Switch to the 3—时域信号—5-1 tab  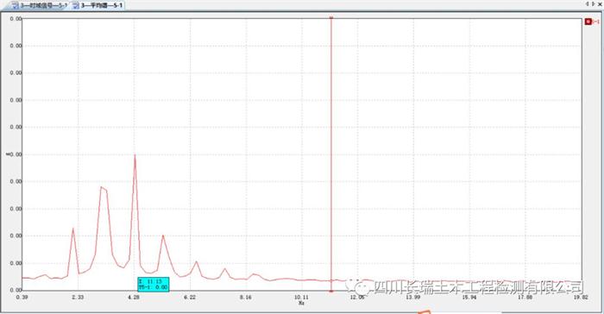pos(39,5)
